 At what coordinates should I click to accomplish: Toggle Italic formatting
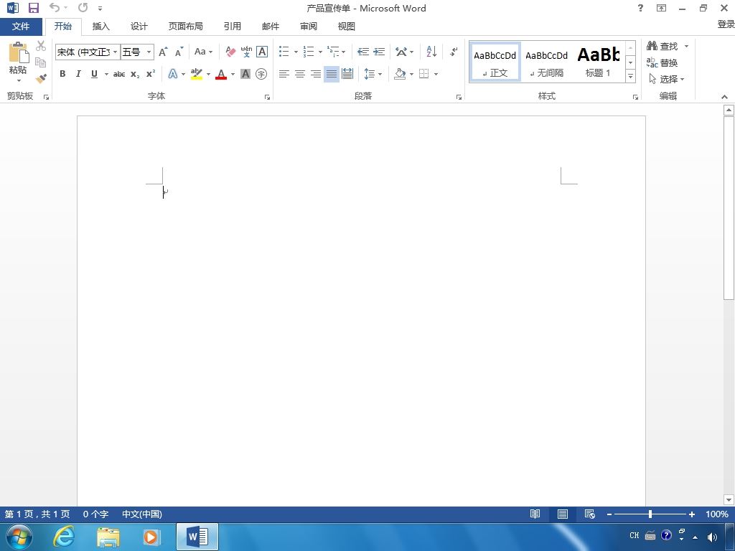(78, 74)
